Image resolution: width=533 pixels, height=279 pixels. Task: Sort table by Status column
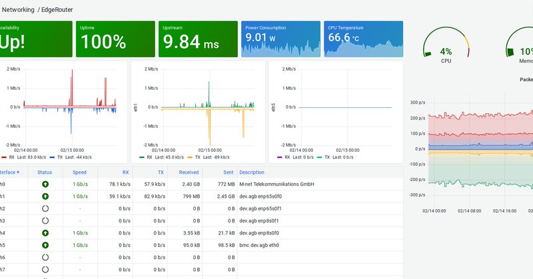45,172
